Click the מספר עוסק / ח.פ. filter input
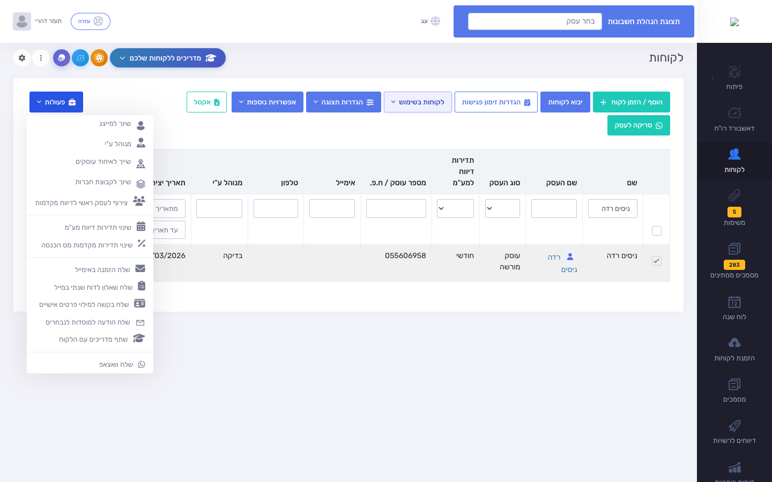This screenshot has width=772, height=482. (x=396, y=208)
